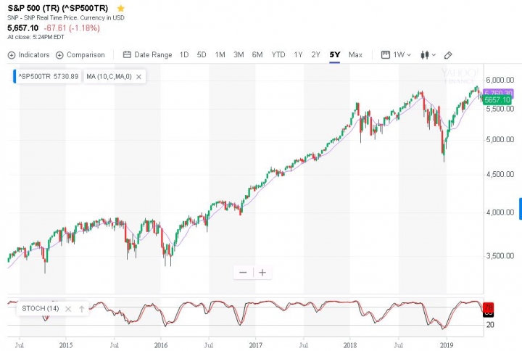Select the YTD range
This screenshot has height=351, width=522.
click(278, 55)
